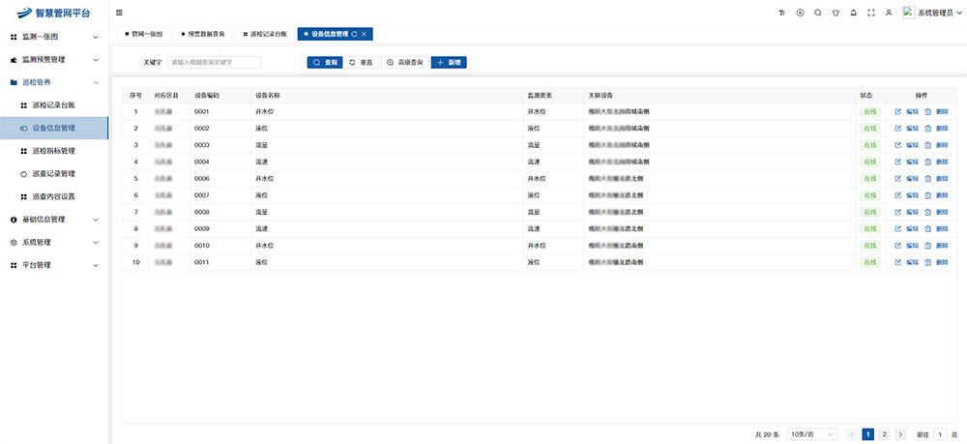
Task: Click the notification bell icon
Action: (x=852, y=13)
